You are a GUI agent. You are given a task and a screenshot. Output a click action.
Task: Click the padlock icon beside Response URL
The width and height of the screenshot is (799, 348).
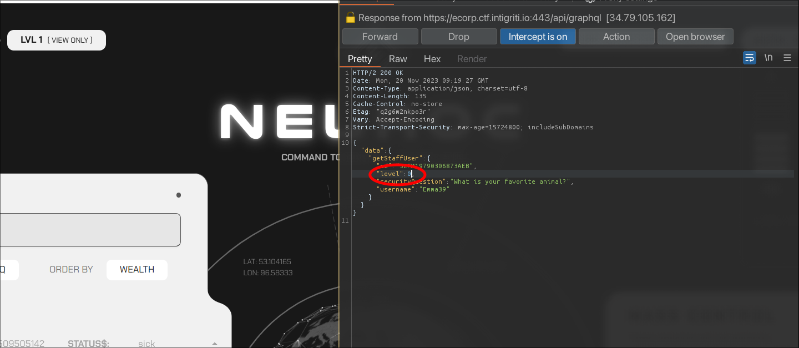tap(350, 18)
